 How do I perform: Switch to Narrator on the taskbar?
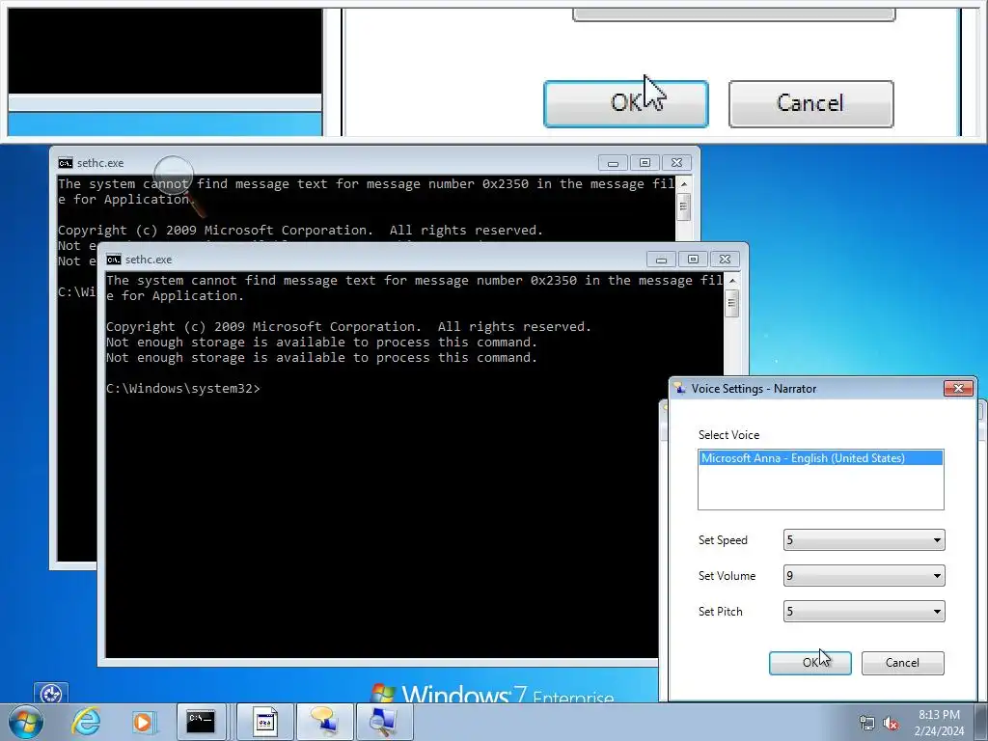pos(325,722)
